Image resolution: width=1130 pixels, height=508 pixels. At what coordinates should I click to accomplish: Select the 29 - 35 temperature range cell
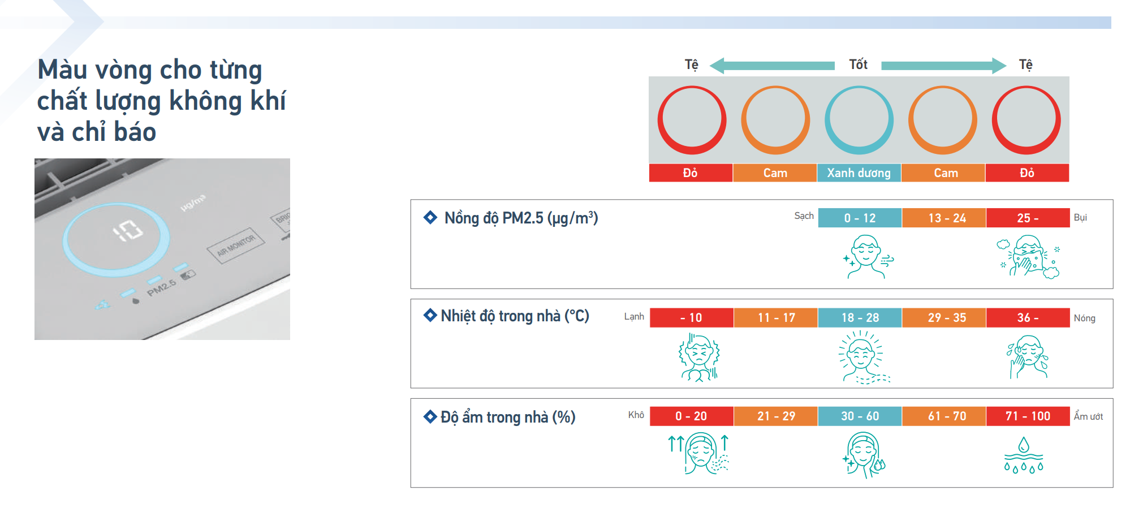coord(944,317)
